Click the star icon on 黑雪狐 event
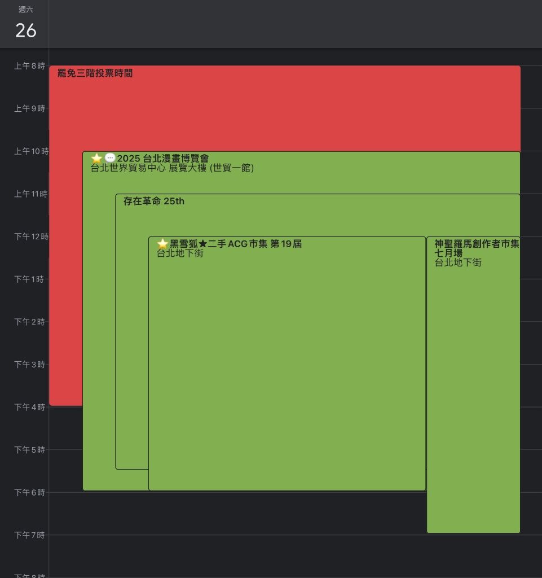Viewport: 542px width, 578px height. point(162,244)
